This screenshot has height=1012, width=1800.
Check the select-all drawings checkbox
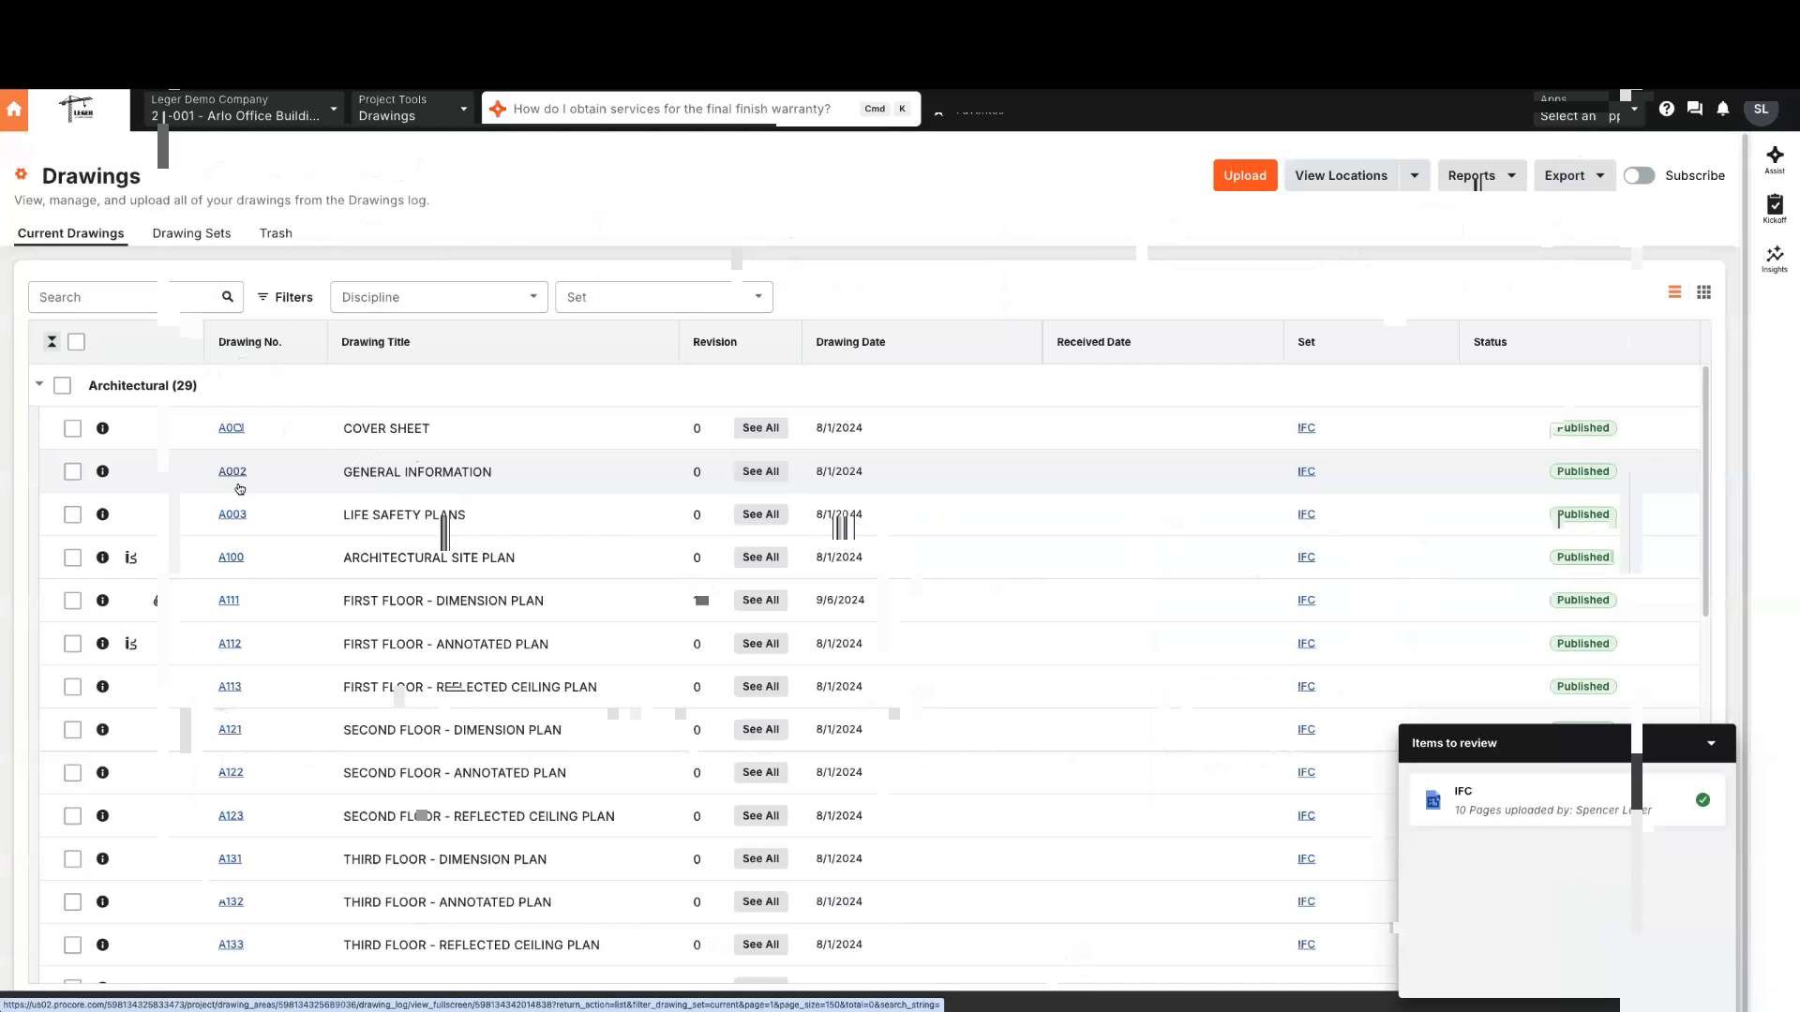(77, 342)
